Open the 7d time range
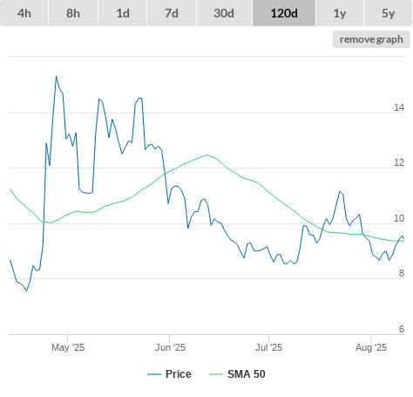The height and width of the screenshot is (397, 413). click(x=172, y=13)
